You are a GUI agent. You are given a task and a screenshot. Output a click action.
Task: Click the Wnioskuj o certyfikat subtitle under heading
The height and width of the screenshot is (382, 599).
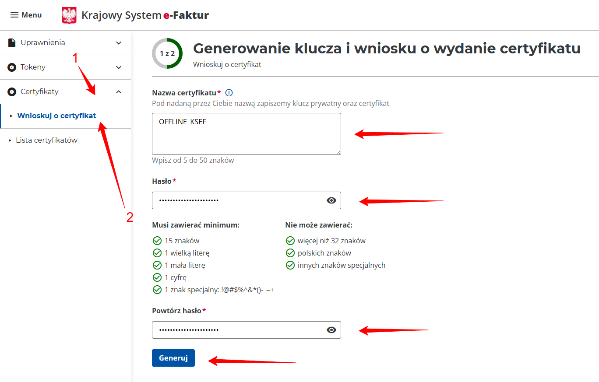point(227,64)
